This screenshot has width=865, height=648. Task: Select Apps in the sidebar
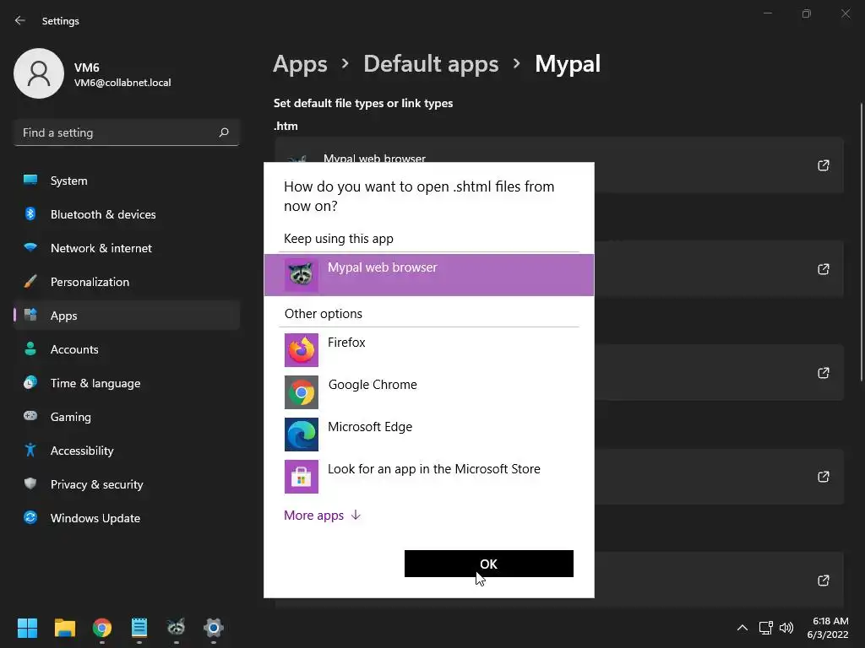click(127, 316)
